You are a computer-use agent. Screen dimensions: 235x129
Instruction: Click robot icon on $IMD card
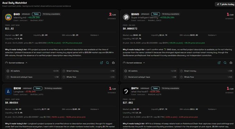coord(113,63)
